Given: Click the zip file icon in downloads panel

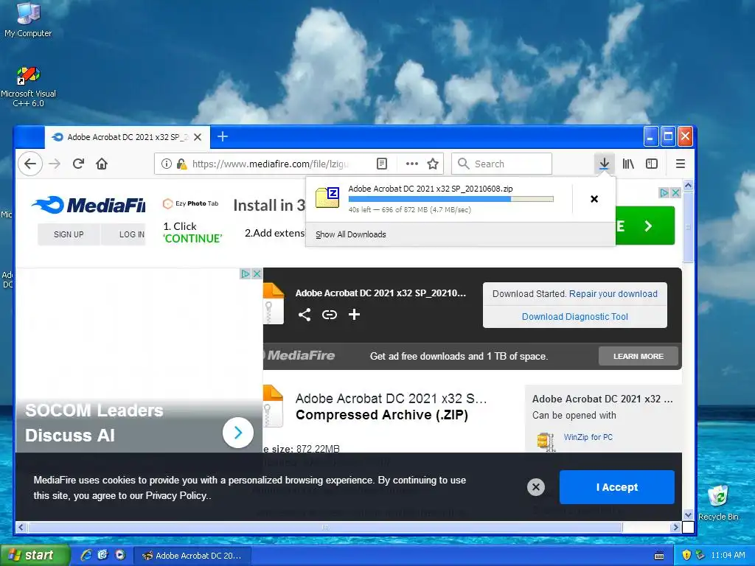Looking at the screenshot, I should click(x=327, y=198).
